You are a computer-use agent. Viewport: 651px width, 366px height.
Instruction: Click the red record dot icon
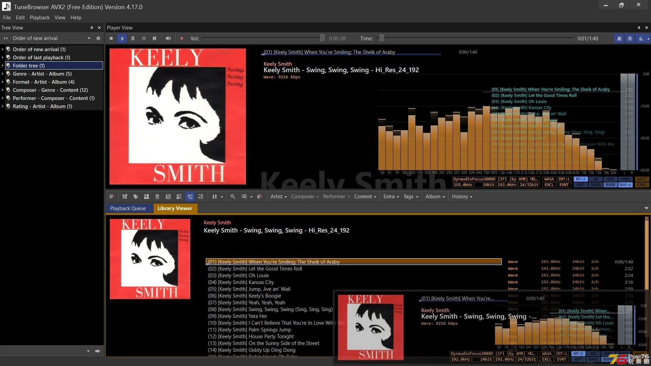tap(182, 38)
